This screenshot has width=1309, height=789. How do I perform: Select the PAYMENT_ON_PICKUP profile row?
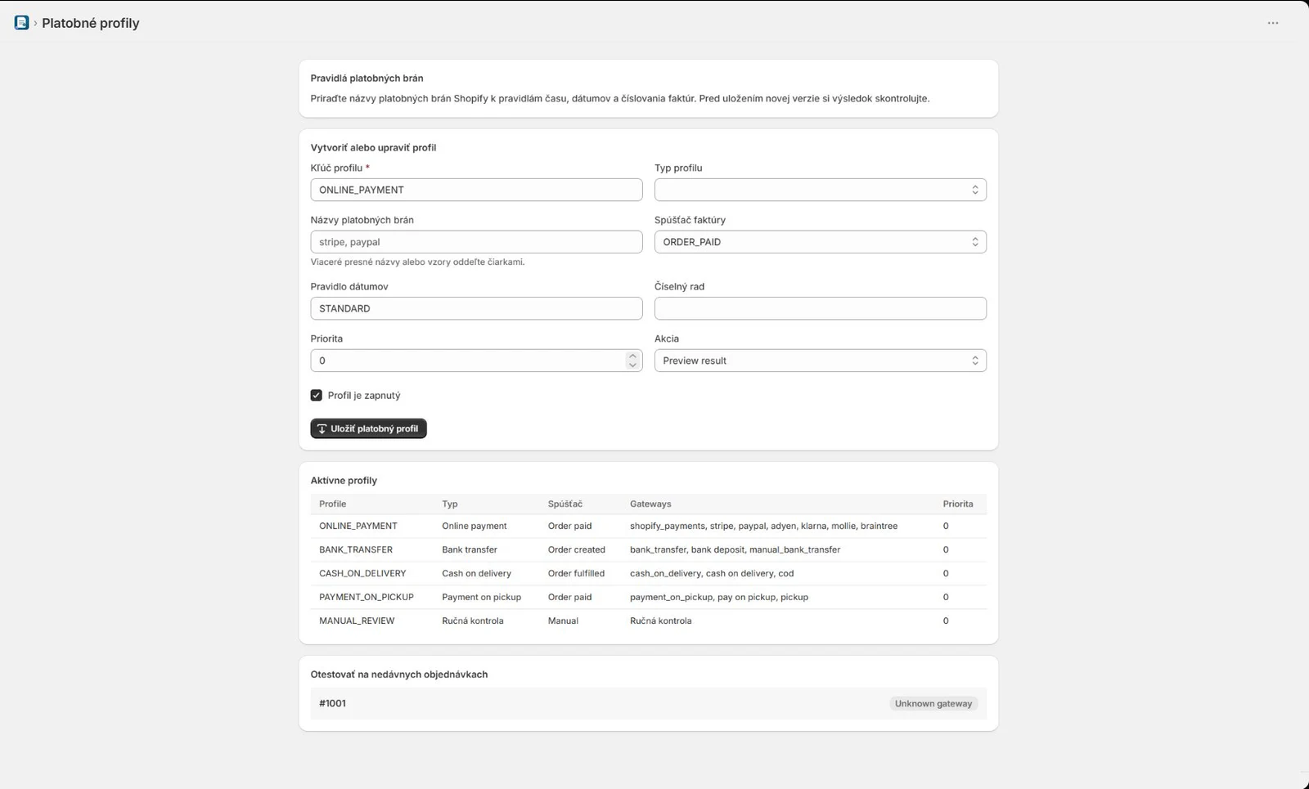pyautogui.click(x=648, y=597)
